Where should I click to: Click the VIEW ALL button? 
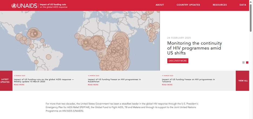point(243,81)
